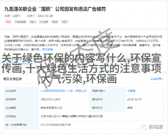Open legal representative 于国福 link
The height and width of the screenshot is (134, 168).
[131, 91]
